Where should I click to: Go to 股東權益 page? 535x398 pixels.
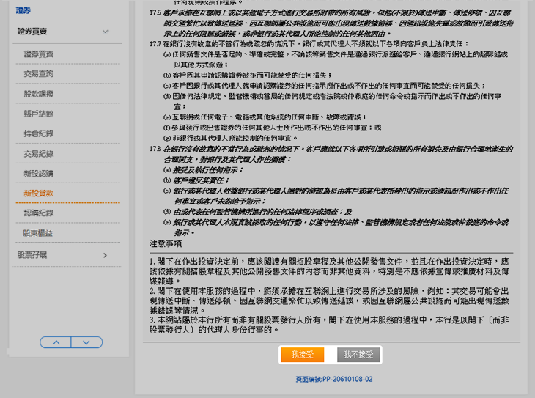(x=38, y=233)
